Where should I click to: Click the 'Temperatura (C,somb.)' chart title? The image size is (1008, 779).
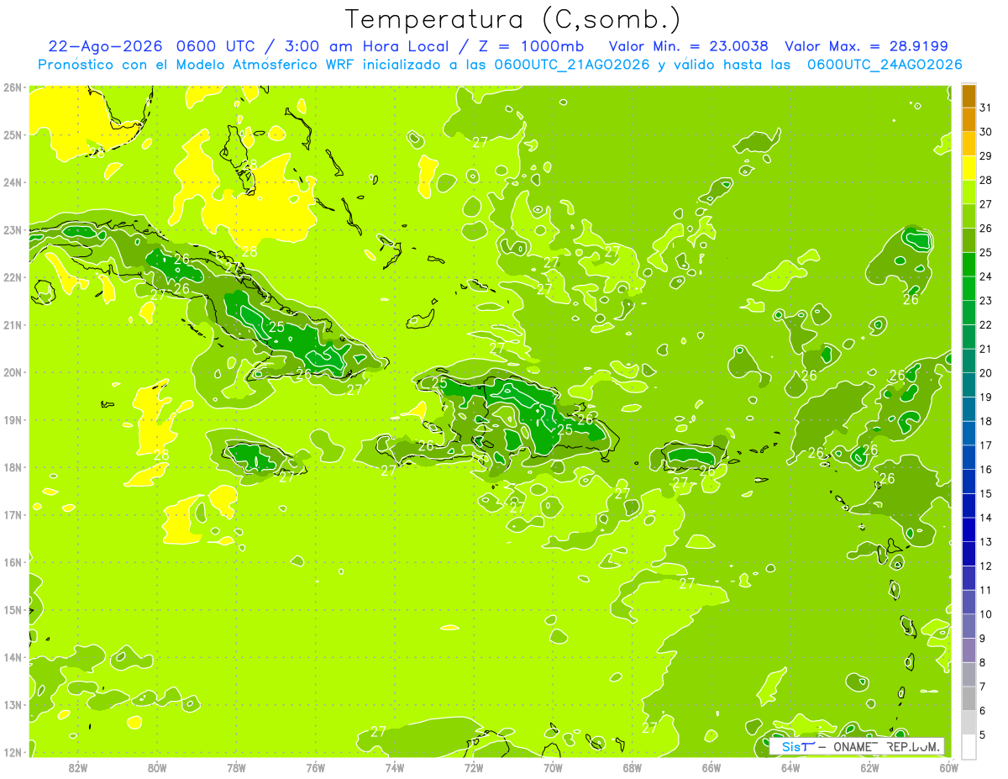(x=512, y=20)
